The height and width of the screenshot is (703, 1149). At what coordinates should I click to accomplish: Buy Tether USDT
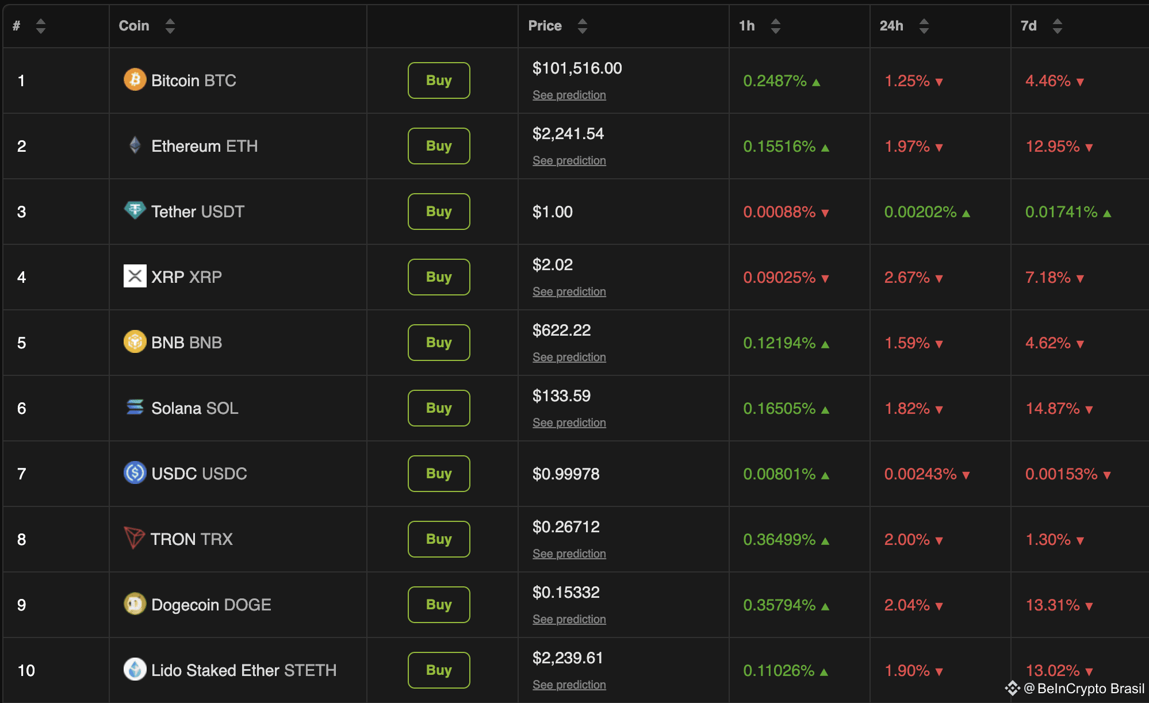439,212
